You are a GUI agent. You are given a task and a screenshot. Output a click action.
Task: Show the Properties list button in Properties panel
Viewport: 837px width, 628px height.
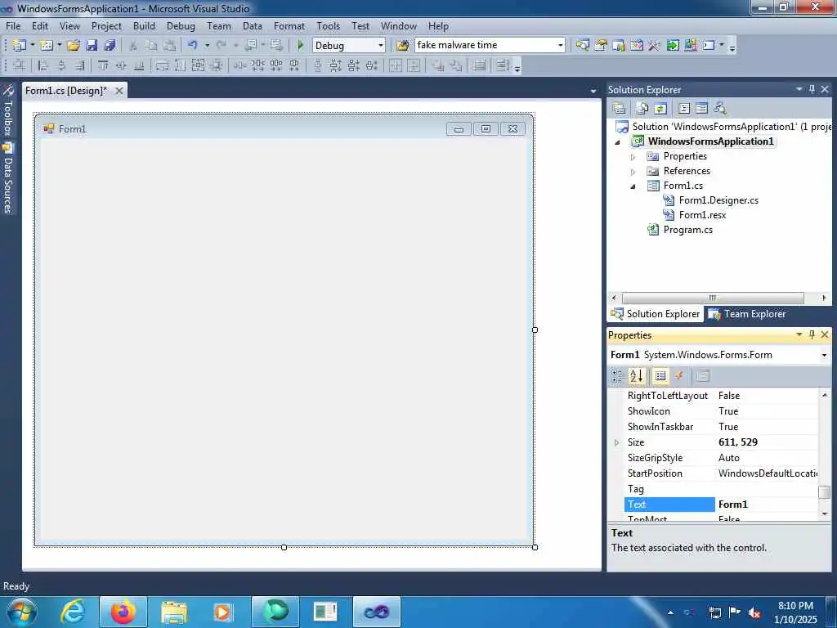660,376
